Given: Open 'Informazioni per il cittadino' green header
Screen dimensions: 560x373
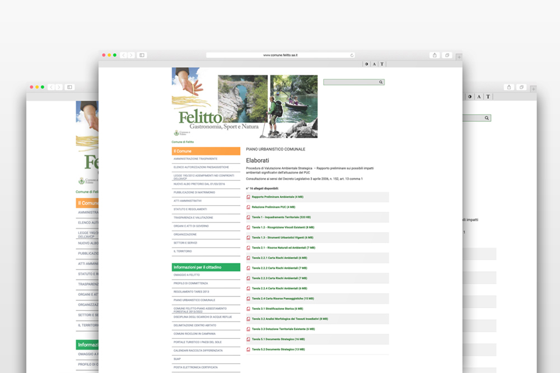Looking at the screenshot, I should click(206, 267).
